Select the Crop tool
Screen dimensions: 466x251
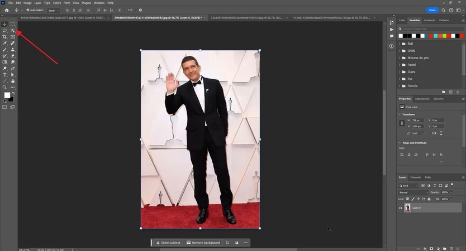[4, 37]
